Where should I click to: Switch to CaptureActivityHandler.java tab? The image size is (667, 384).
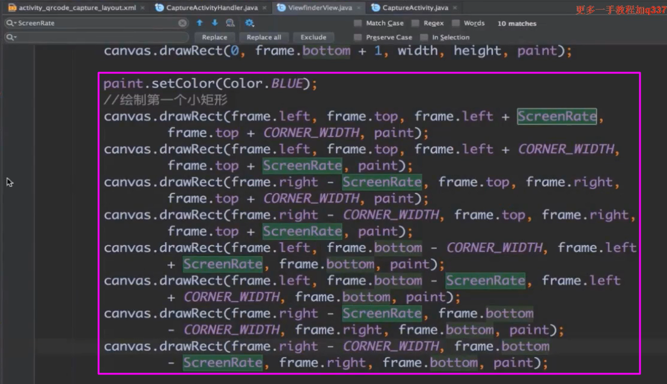point(206,8)
